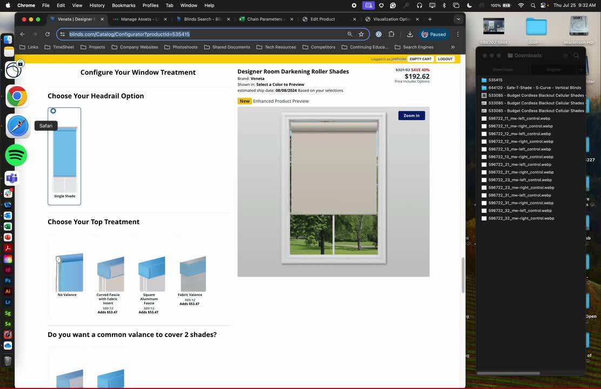Open Control Center in menu bar
Viewport: 601px width, 389px height.
543,5
